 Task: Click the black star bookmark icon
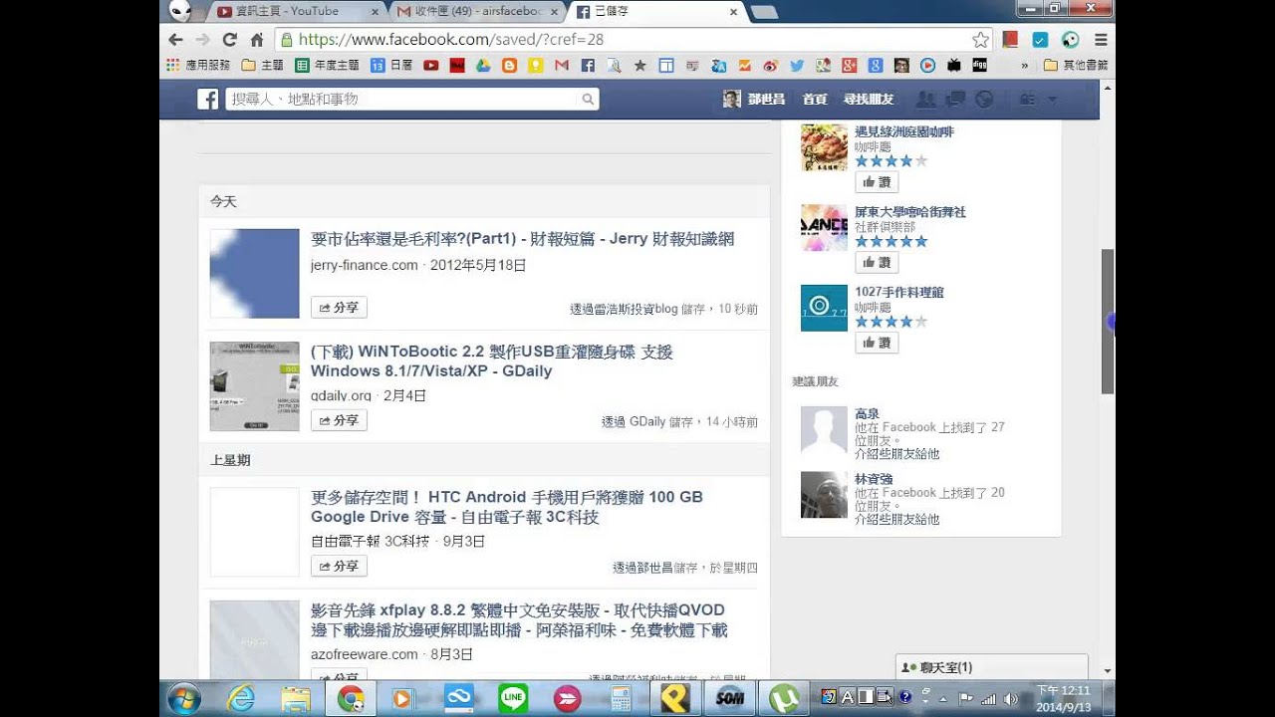point(639,66)
